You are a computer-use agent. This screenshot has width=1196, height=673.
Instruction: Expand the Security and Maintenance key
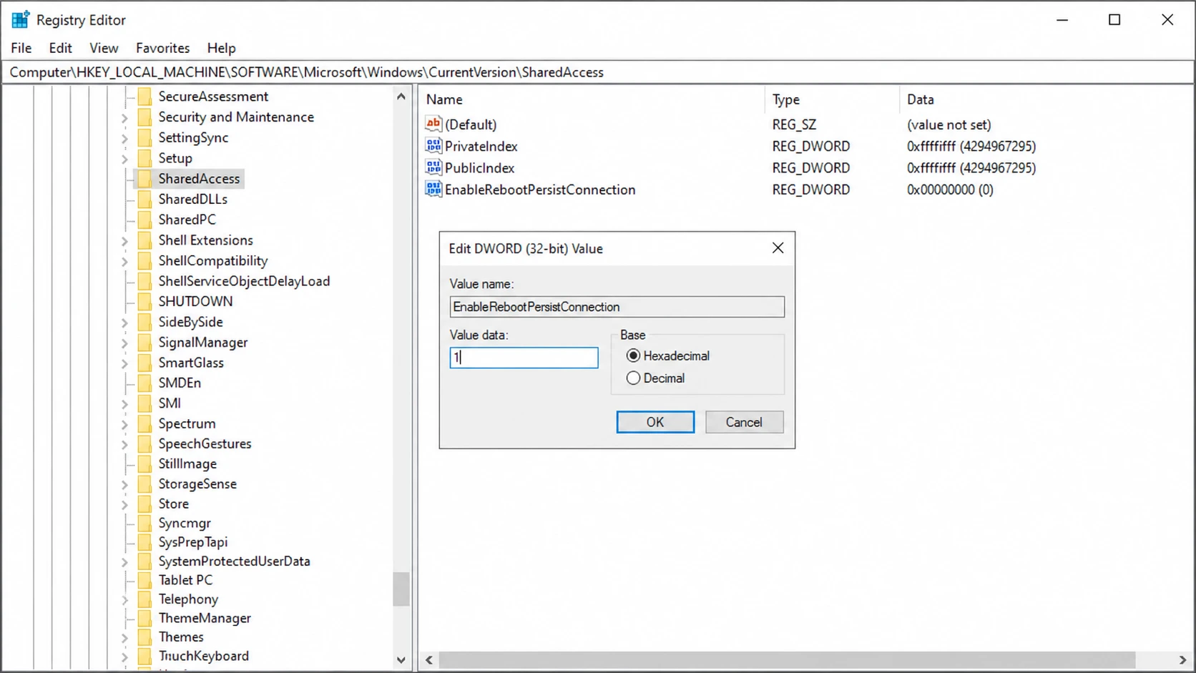(124, 118)
